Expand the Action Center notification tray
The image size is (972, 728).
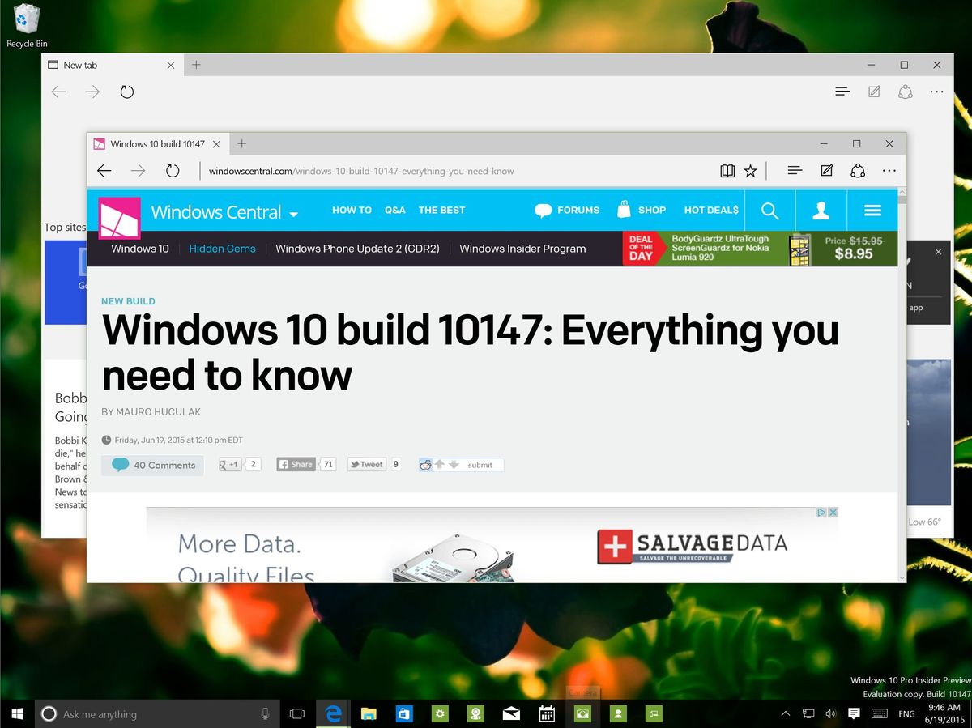coord(785,713)
